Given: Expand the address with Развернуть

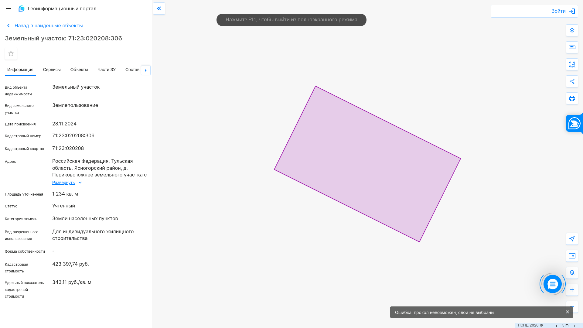Looking at the screenshot, I should (x=63, y=183).
